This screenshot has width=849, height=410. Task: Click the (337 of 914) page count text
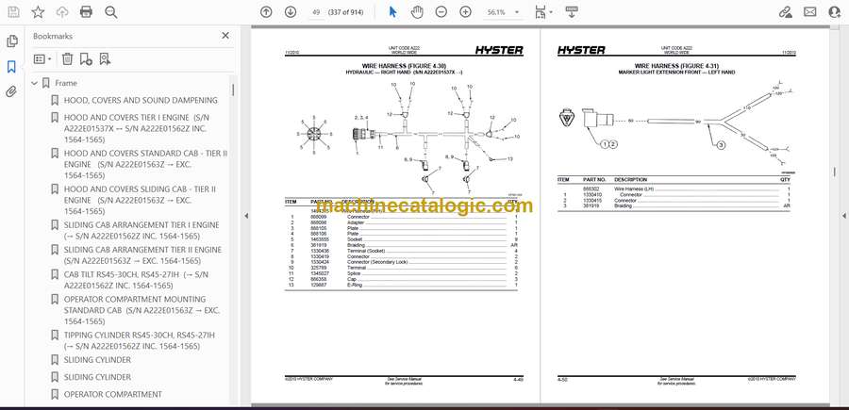[x=346, y=12]
